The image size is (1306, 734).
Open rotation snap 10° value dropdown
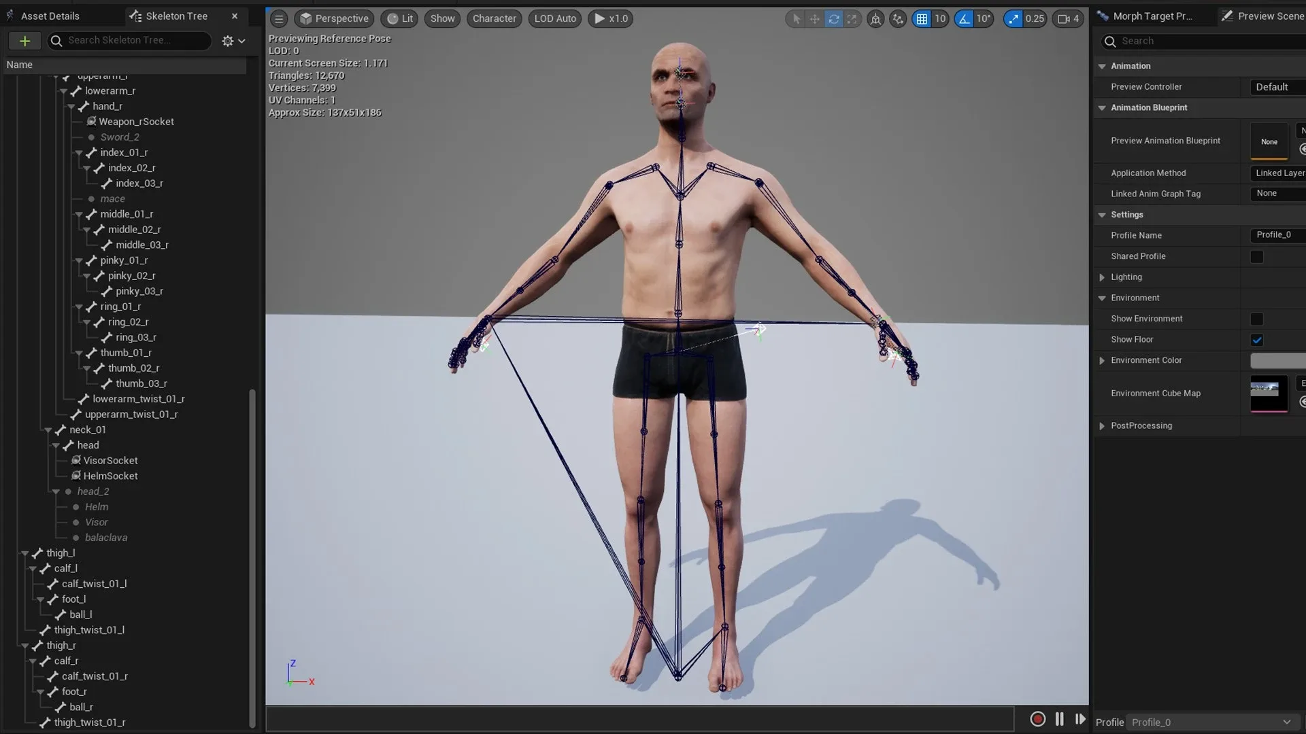click(984, 19)
